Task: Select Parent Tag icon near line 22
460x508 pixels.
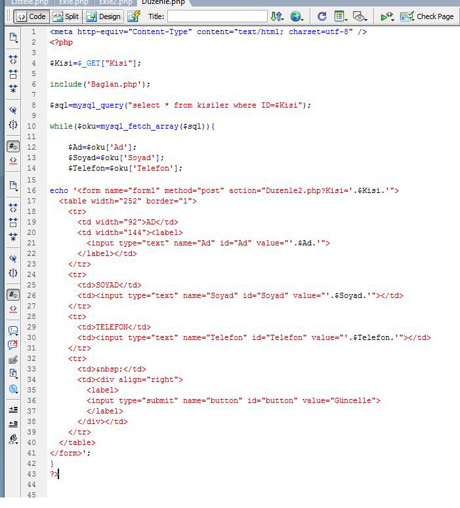Action: click(13, 259)
